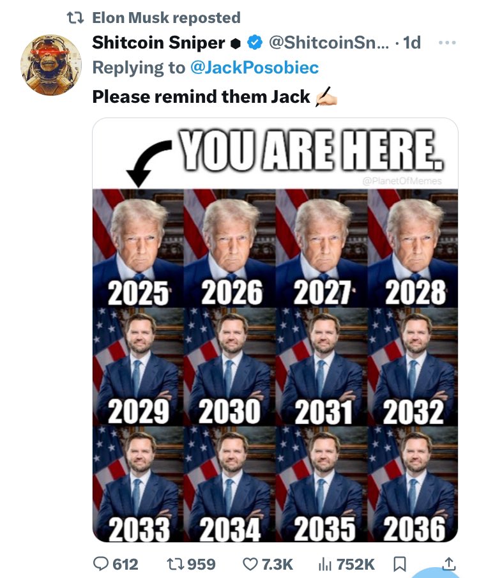Like the post with the heart icon

coord(250,564)
